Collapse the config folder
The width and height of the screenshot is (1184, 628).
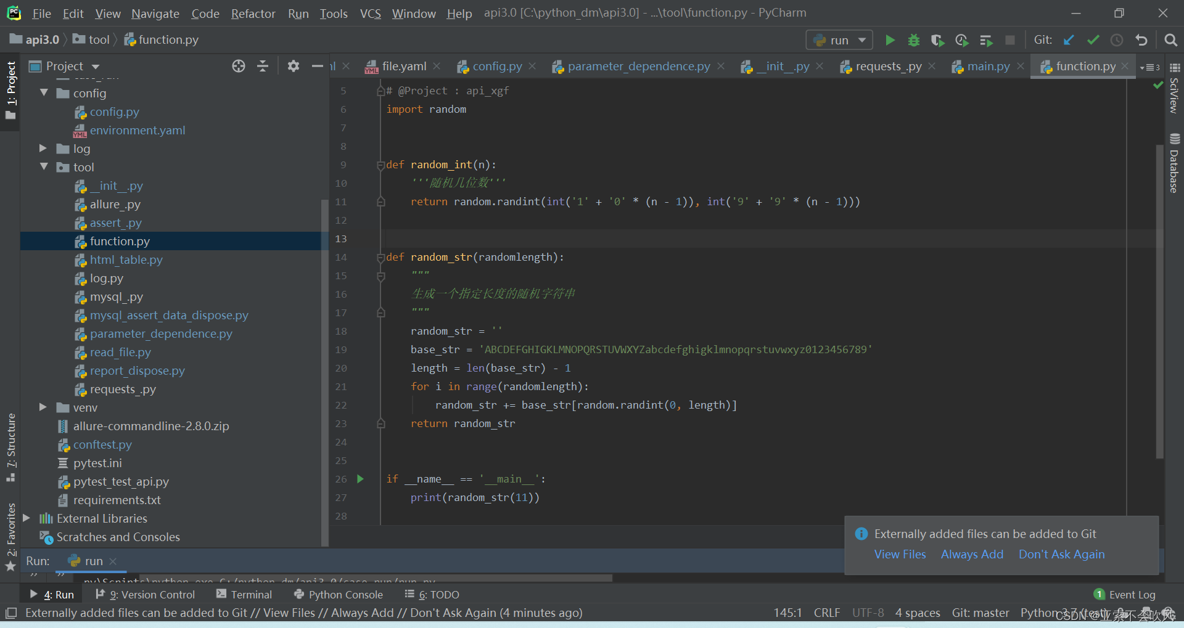coord(44,92)
